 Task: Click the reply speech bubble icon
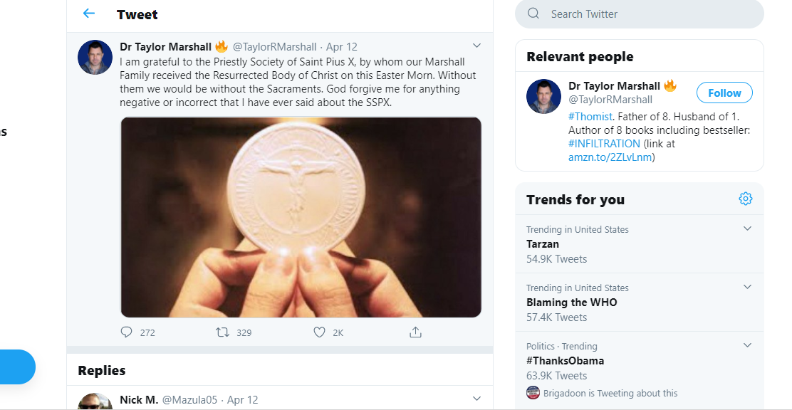127,332
